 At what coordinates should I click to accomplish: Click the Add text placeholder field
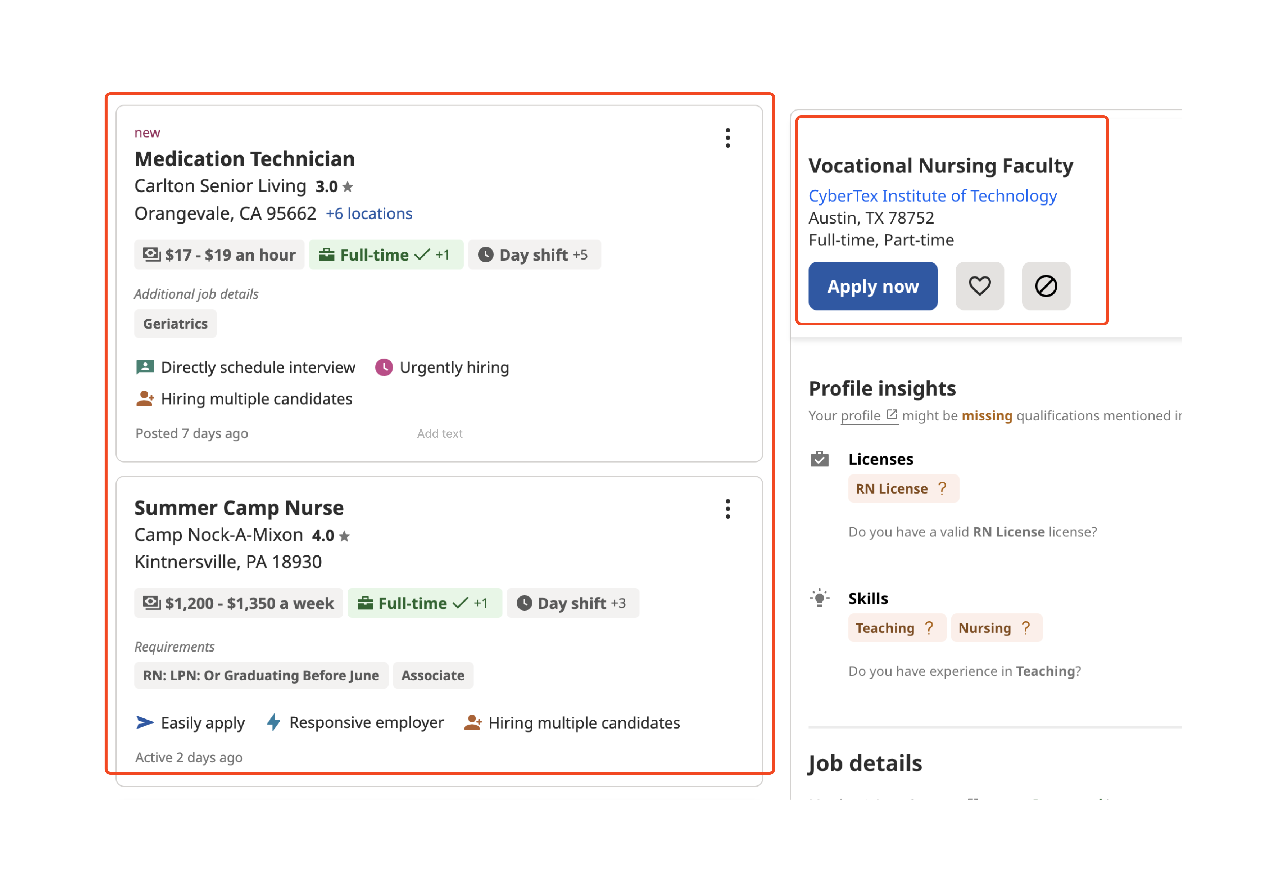(x=439, y=433)
